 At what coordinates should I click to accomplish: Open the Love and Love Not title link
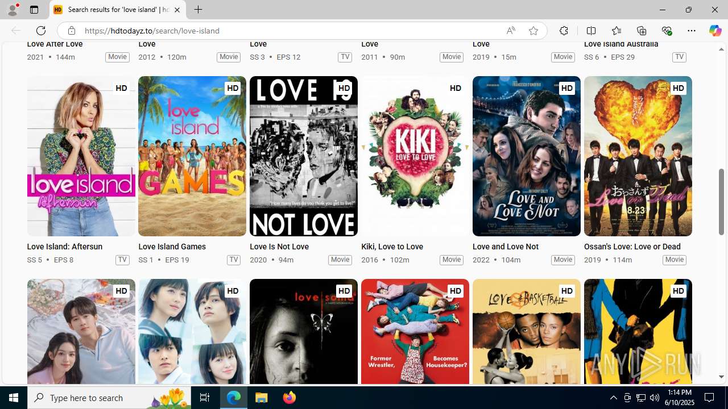pyautogui.click(x=506, y=247)
